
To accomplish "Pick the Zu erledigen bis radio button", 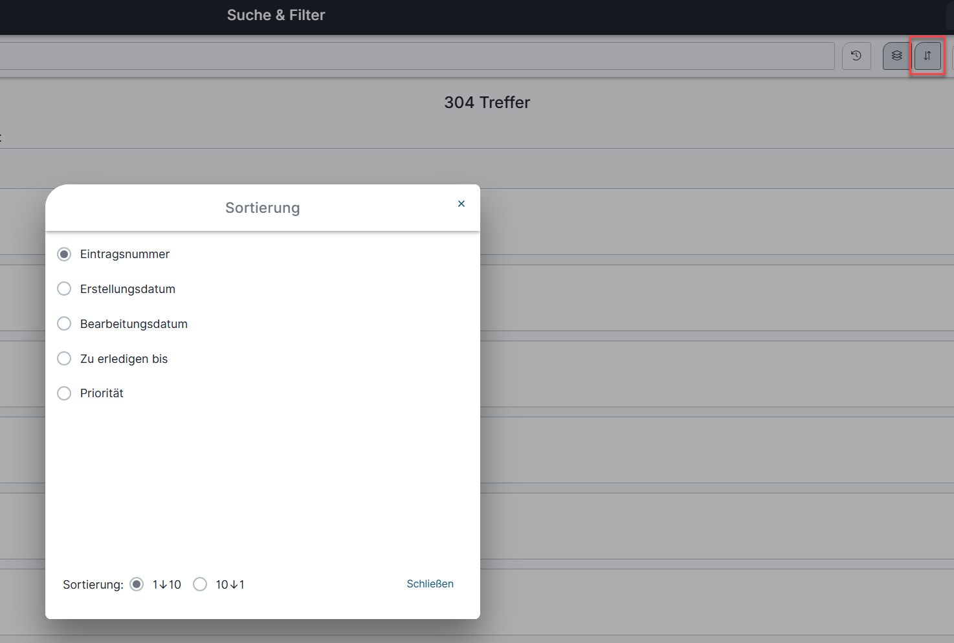I will [x=64, y=358].
